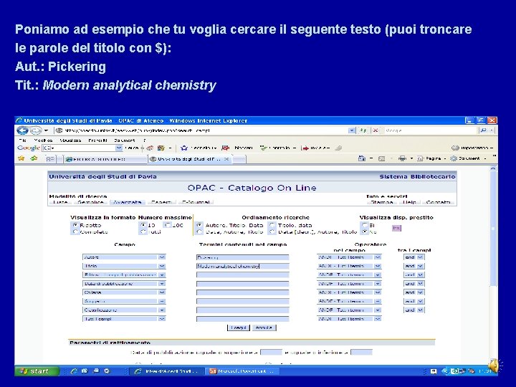Open the address bar history dropdown
The width and height of the screenshot is (516, 387).
[352, 130]
